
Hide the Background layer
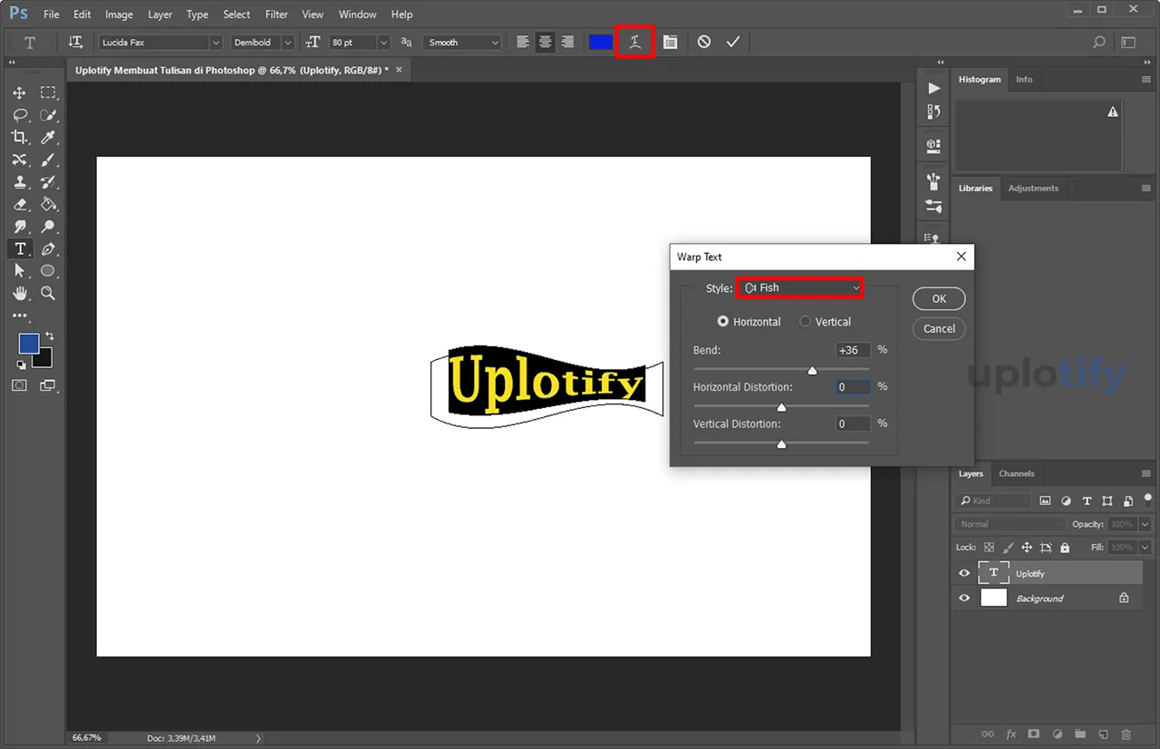click(x=964, y=598)
